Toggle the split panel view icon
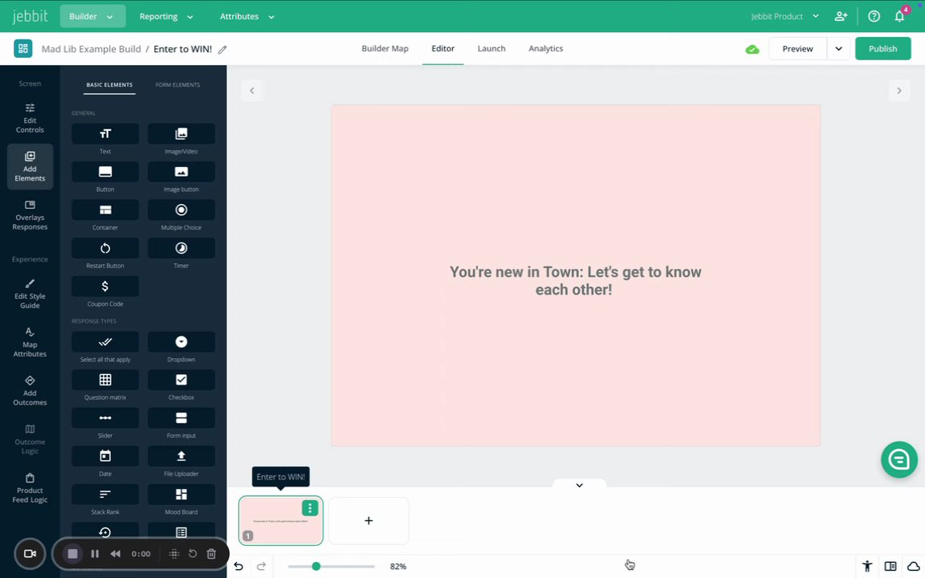Screen dimensions: 925x578 [x=890, y=566]
